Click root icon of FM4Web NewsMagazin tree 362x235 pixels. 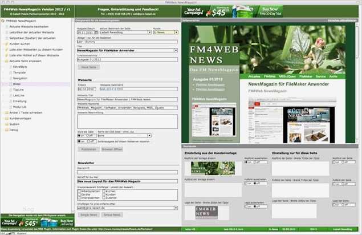tap(3, 21)
